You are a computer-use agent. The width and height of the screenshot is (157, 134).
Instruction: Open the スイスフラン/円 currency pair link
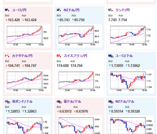(75, 56)
